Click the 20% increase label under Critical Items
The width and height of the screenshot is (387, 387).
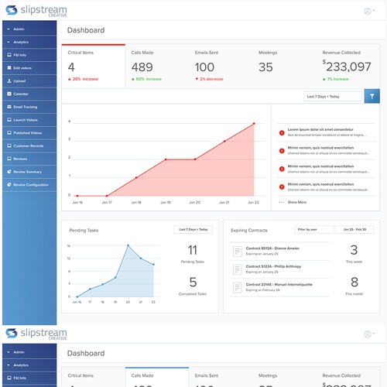pos(83,79)
